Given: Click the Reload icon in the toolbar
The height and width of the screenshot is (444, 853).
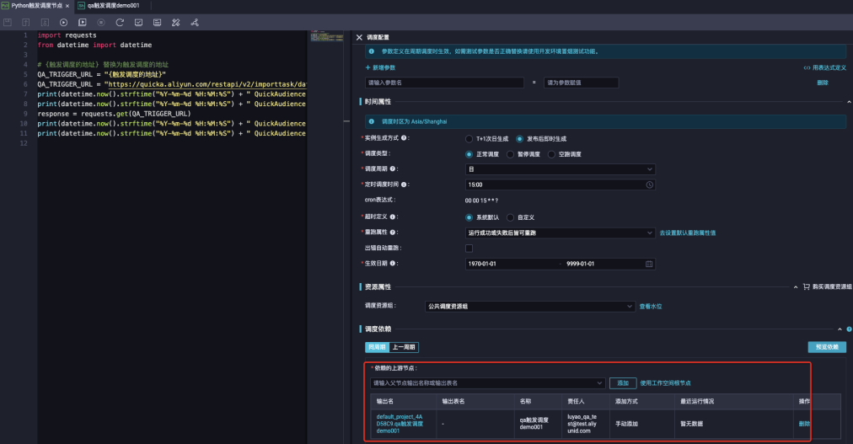Looking at the screenshot, I should (120, 22).
